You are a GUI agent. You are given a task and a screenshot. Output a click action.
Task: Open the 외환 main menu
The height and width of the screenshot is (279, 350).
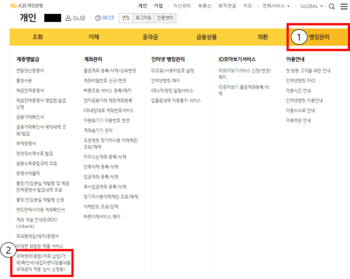tap(262, 37)
